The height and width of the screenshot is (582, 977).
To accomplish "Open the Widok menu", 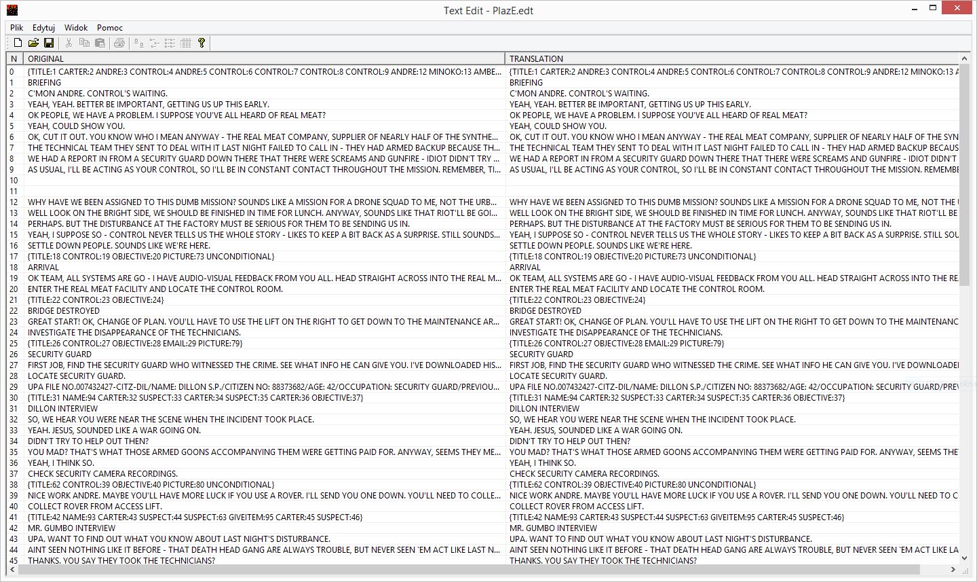I will pos(76,28).
